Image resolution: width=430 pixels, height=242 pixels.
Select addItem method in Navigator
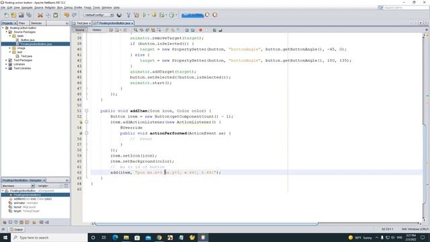33,199
